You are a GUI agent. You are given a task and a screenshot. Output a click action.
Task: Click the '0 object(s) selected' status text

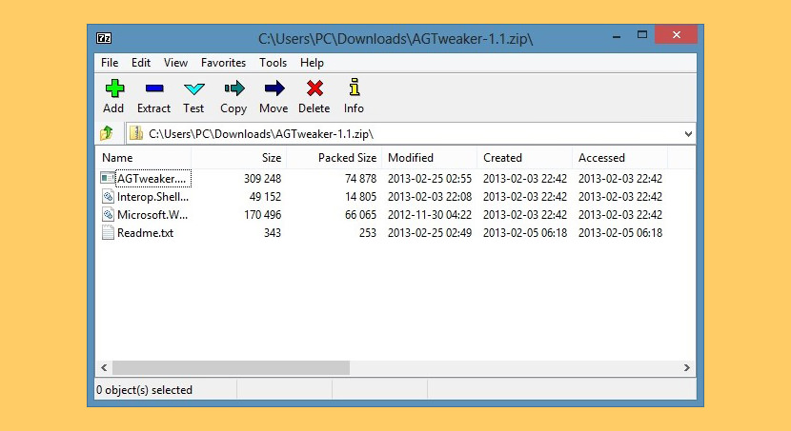click(x=144, y=390)
